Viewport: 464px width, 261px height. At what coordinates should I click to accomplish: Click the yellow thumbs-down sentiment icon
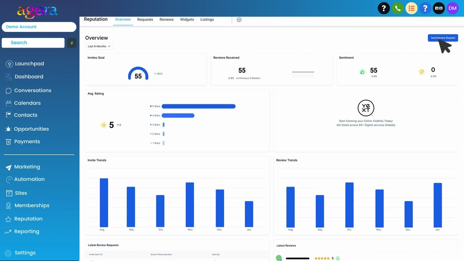(422, 72)
